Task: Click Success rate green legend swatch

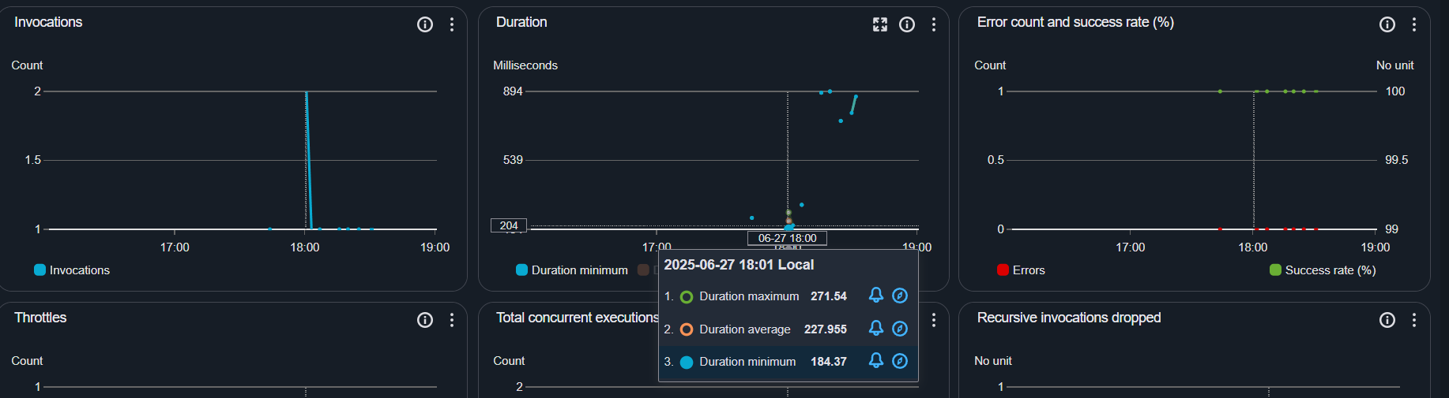Action: (x=1275, y=270)
